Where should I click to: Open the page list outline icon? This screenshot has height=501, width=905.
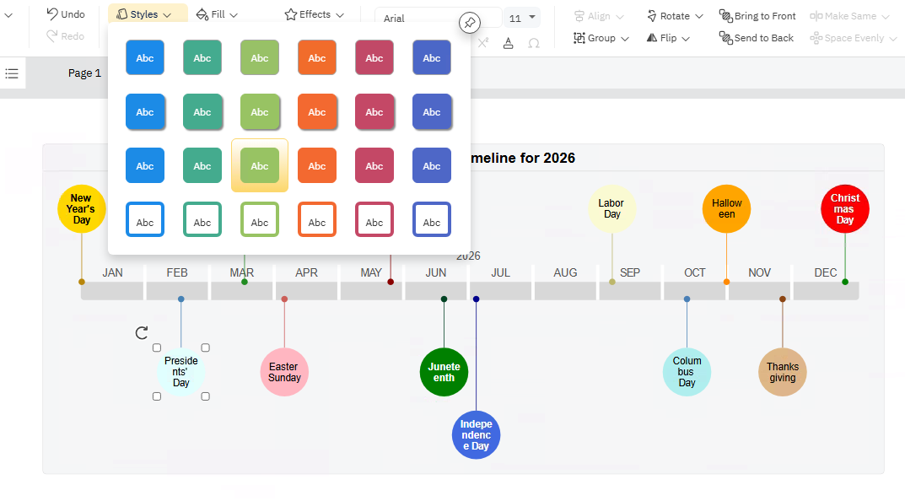12,73
